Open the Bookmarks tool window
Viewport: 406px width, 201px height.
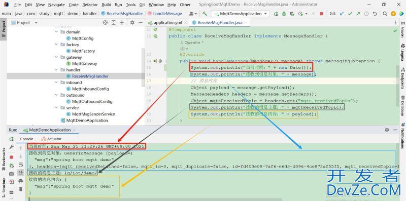[4, 159]
